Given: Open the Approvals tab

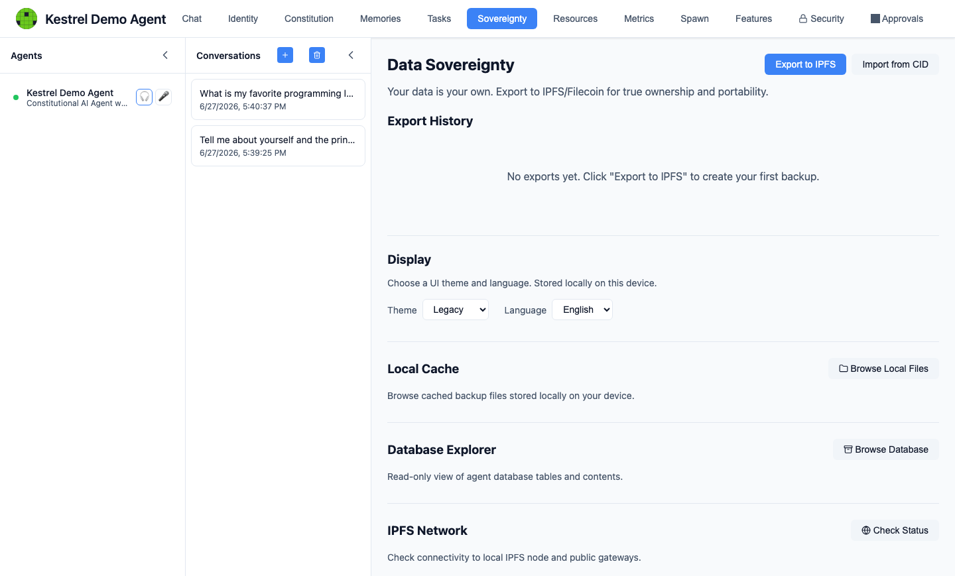Looking at the screenshot, I should (897, 19).
